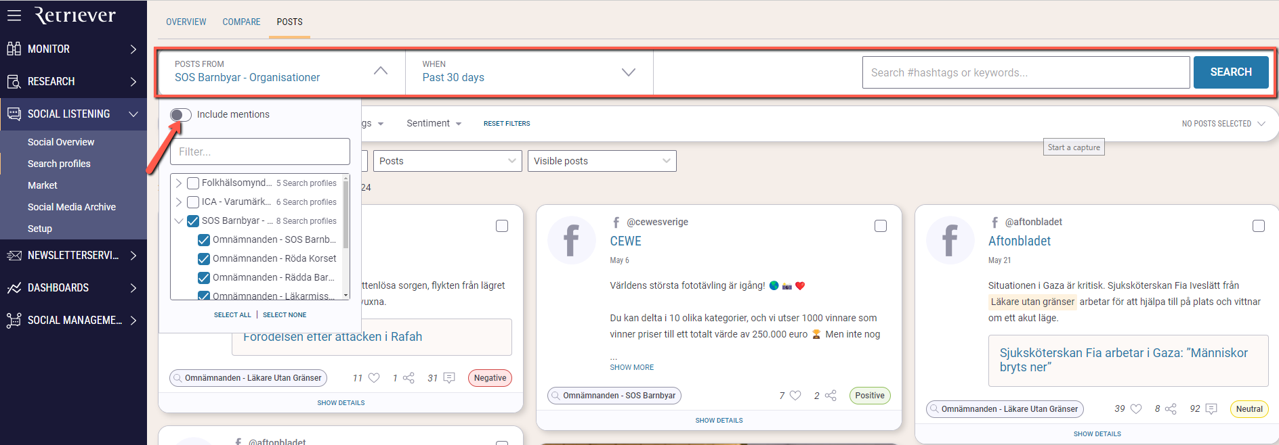
Task: Expand the Folkhälsomynd... tree group
Action: click(179, 183)
